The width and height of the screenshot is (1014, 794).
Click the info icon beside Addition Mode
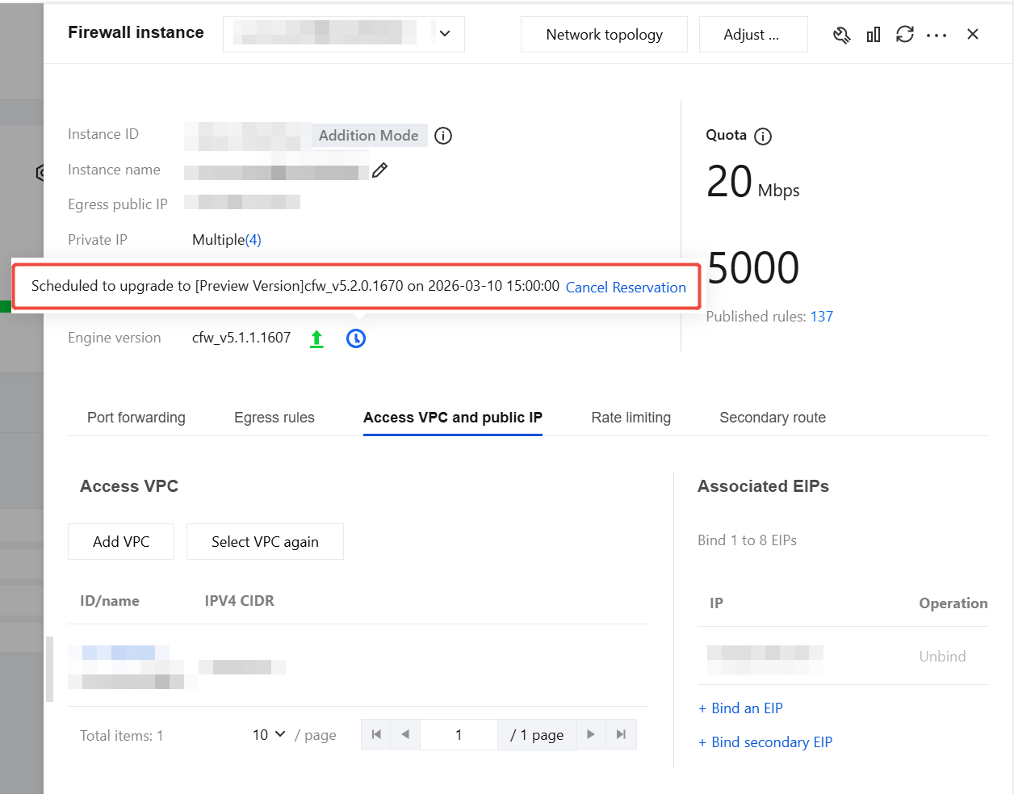tap(443, 136)
